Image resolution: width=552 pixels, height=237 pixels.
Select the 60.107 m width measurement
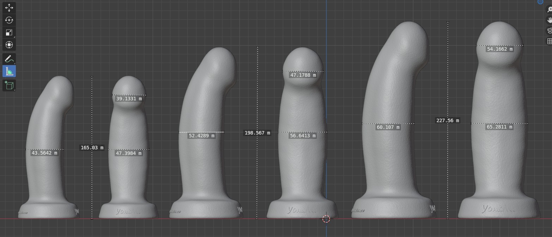click(x=388, y=127)
